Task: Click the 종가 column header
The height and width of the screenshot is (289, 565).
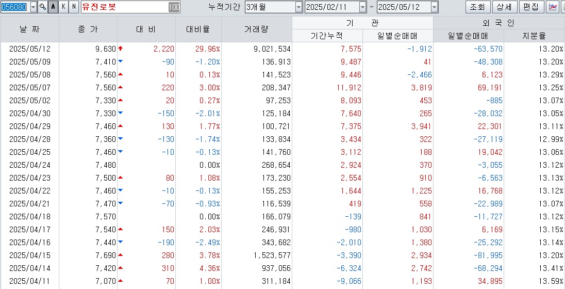Action: click(x=88, y=29)
